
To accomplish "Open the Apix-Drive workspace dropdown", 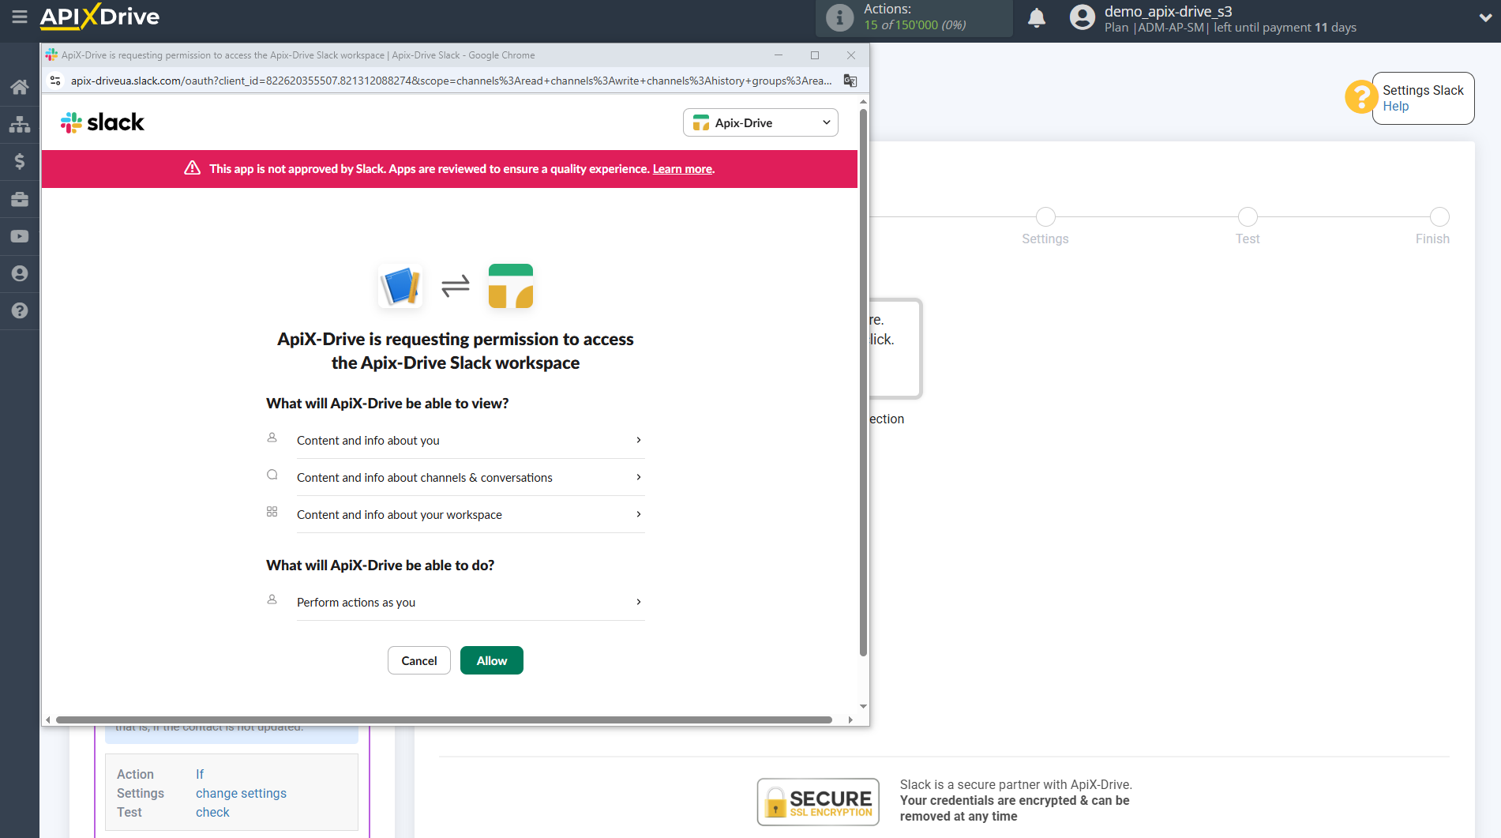I will click(x=760, y=122).
